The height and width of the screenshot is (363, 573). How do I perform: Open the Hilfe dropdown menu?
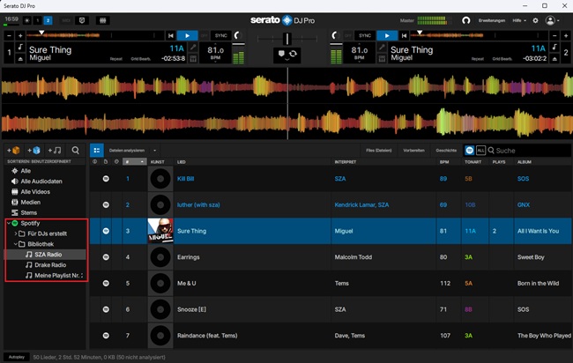coord(519,20)
